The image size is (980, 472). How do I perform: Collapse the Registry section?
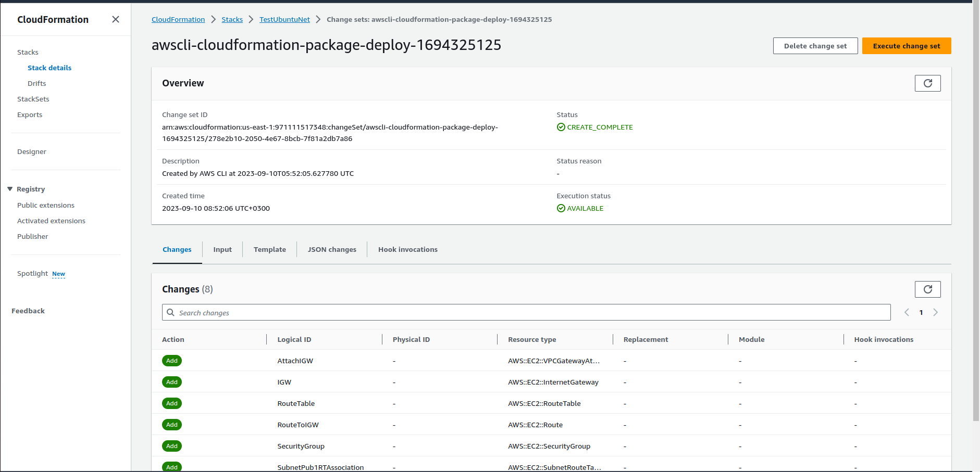click(10, 189)
